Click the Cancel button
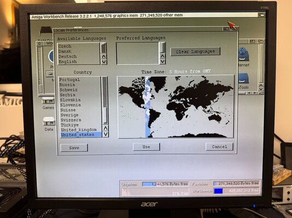This screenshot has height=218, width=292. pyautogui.click(x=220, y=147)
